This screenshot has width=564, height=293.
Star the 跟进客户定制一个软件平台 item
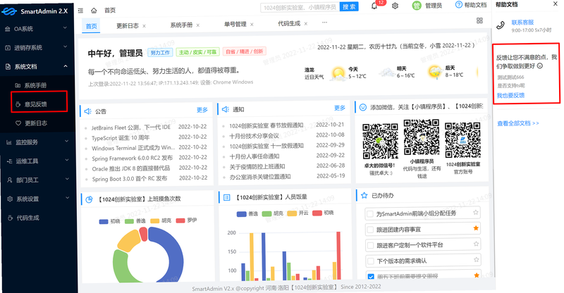(x=477, y=244)
